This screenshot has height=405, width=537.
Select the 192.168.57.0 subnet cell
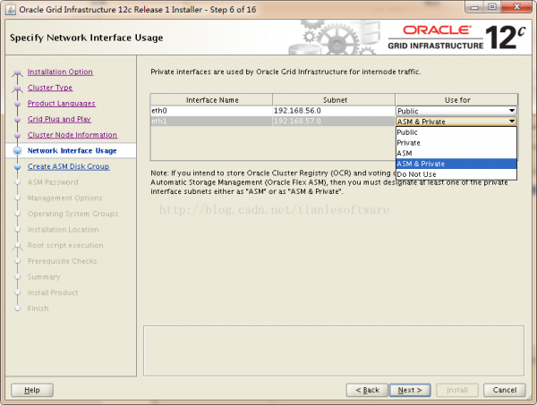(334, 121)
